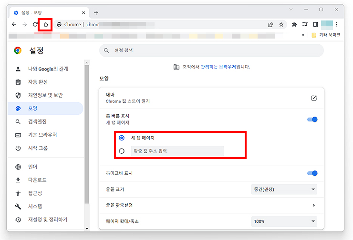This screenshot has height=240, width=353.
Task: Click the shield icon for 개인정보 및 보안
Action: pyautogui.click(x=18, y=95)
